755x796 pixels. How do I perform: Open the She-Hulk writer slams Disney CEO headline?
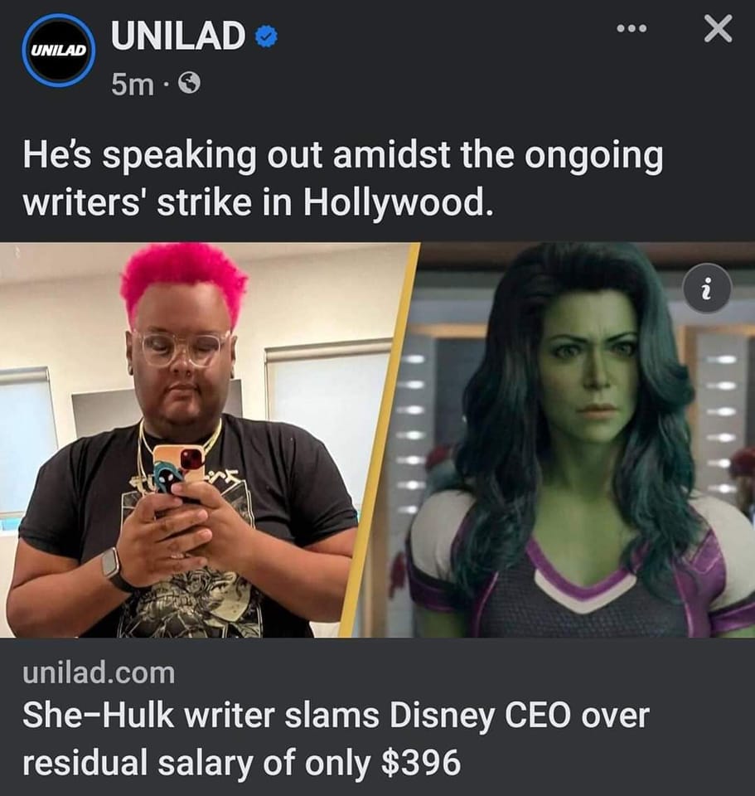pos(336,716)
